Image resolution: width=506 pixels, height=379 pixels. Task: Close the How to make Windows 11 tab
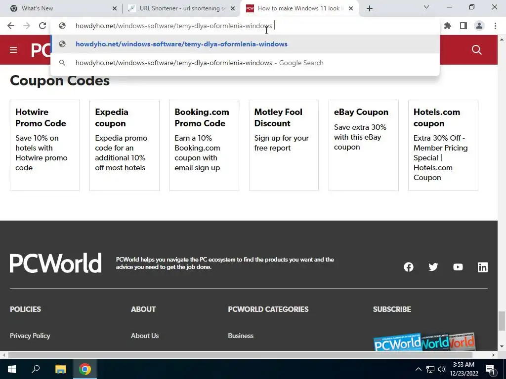(x=351, y=8)
